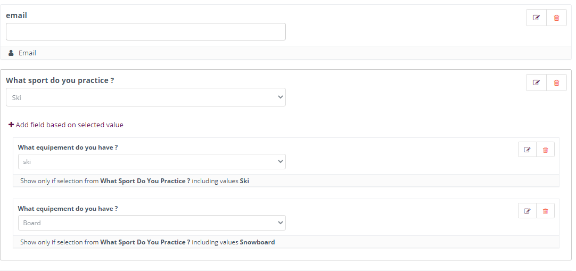Click the Ski condition rule text

(x=135, y=181)
